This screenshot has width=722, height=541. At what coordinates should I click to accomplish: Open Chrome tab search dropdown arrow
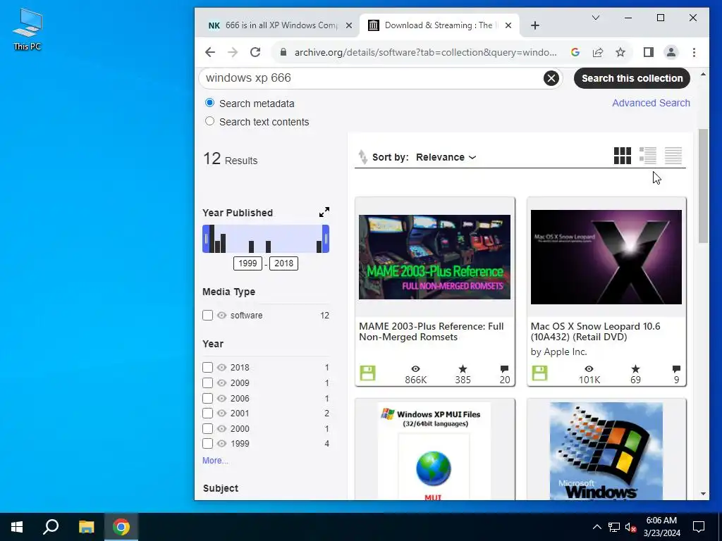click(x=595, y=18)
